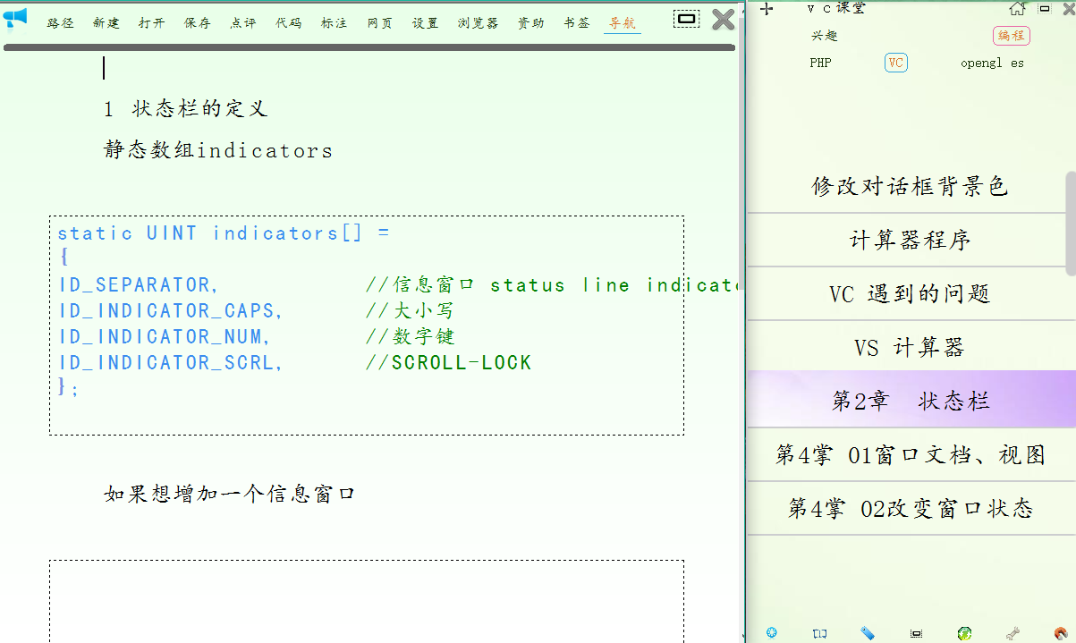Click the green refresh icon at bottom

point(964,633)
